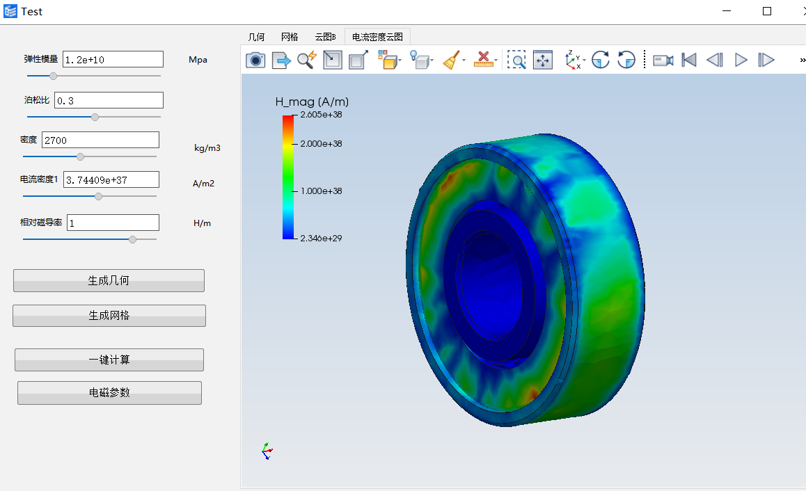Image resolution: width=806 pixels, height=491 pixels.
Task: Open the 几何 tab
Action: [256, 37]
